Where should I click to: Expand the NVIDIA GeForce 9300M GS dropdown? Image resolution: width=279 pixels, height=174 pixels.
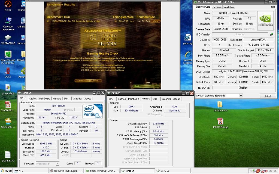coord(241,96)
